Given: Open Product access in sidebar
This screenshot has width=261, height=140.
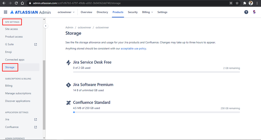Looking at the screenshot, I should (x=14, y=37).
